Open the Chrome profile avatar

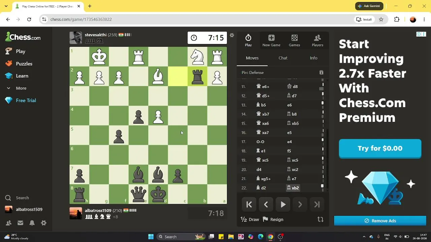pos(413,19)
